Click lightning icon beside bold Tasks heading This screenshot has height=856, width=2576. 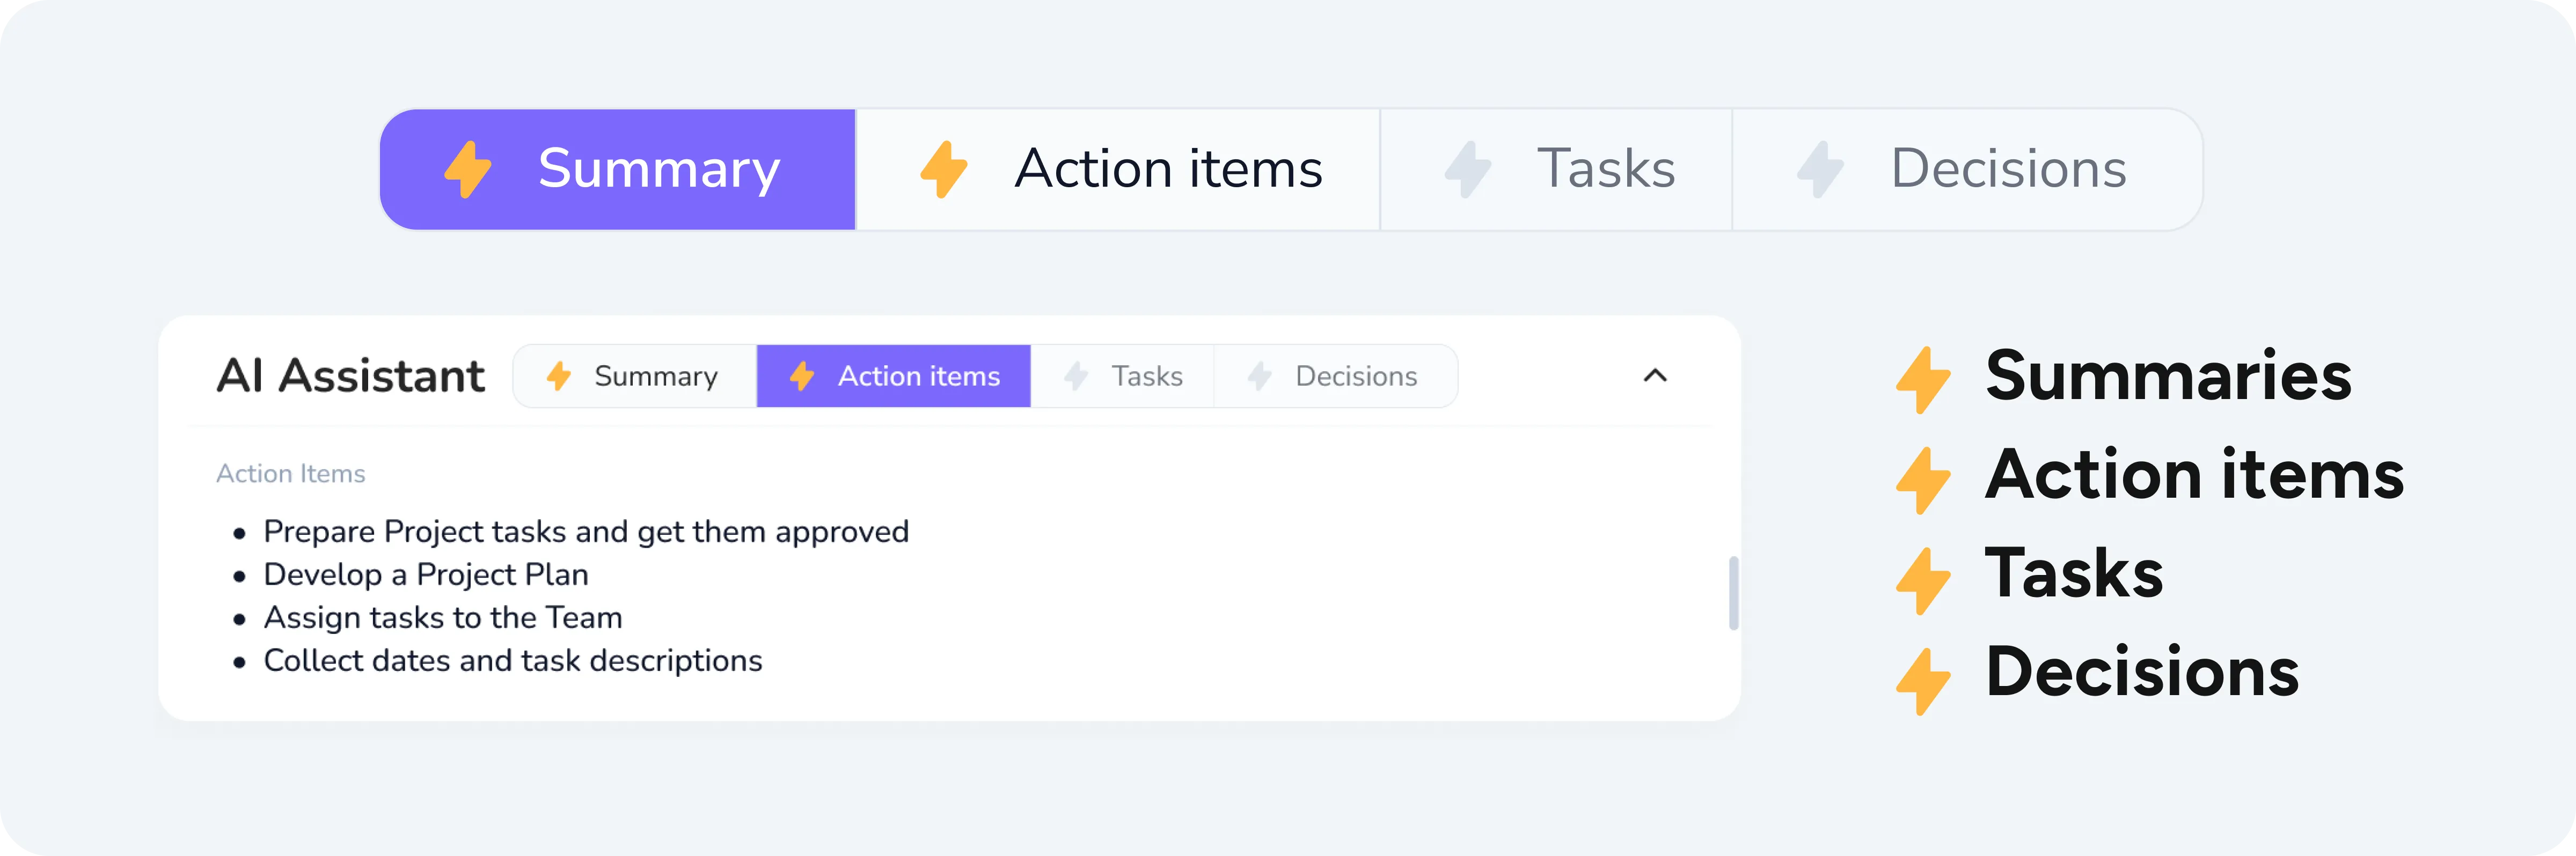point(1923,580)
